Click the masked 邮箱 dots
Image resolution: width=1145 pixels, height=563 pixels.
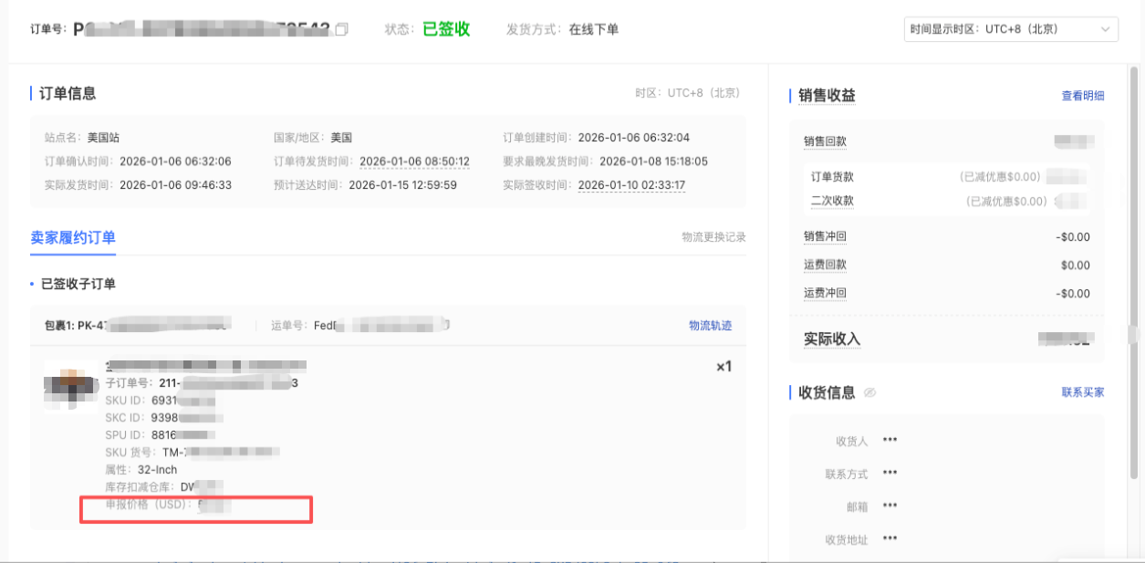890,506
